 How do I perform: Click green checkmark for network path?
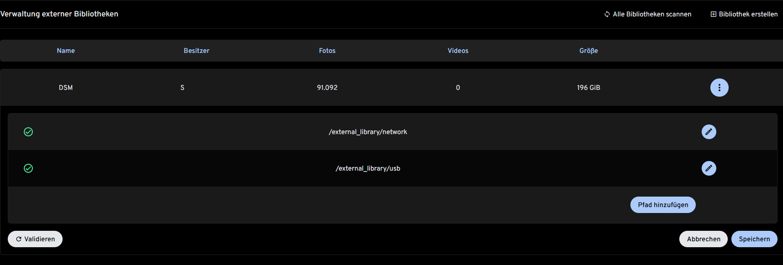[x=28, y=132]
